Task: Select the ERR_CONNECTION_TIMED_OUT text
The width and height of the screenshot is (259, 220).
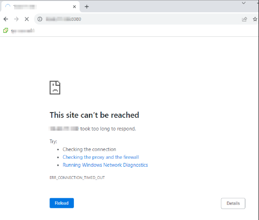Action: (77, 178)
